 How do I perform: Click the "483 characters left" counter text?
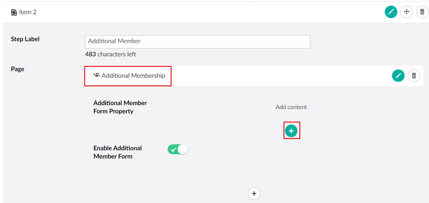(111, 54)
